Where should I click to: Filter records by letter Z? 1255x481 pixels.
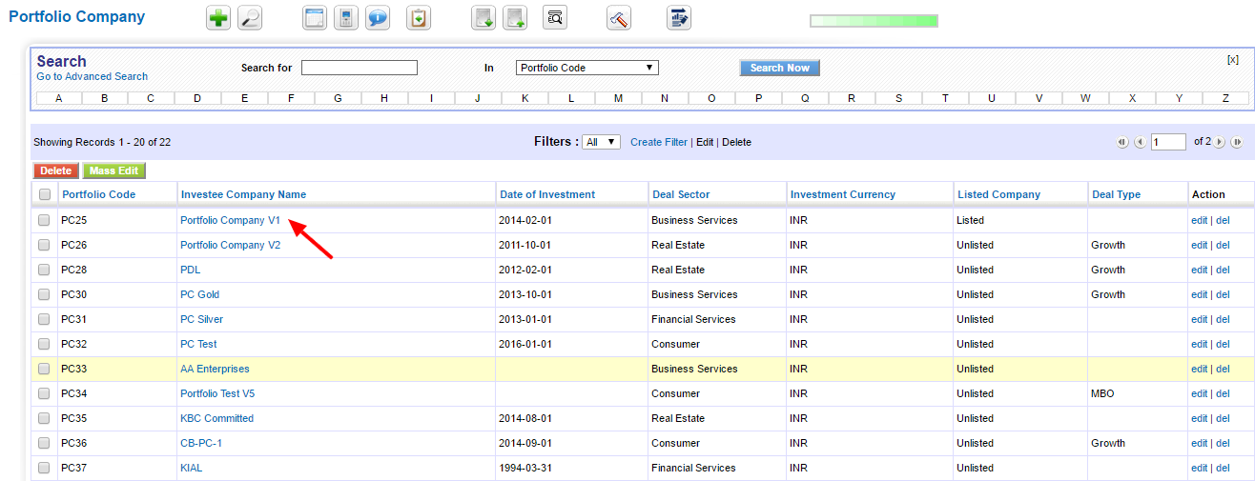click(x=1225, y=98)
